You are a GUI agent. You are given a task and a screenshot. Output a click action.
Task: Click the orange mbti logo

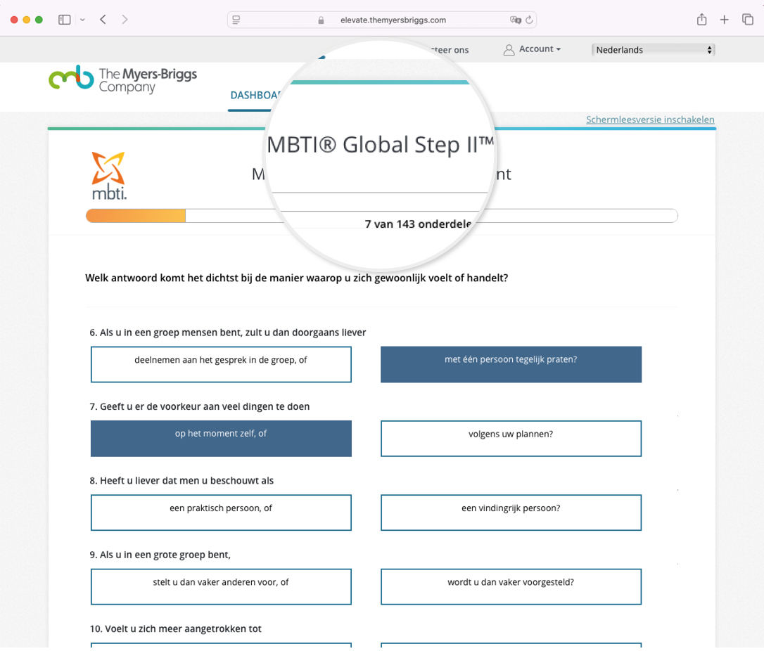coord(109,176)
